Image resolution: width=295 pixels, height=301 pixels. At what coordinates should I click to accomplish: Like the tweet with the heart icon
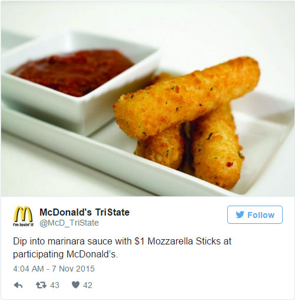click(75, 285)
